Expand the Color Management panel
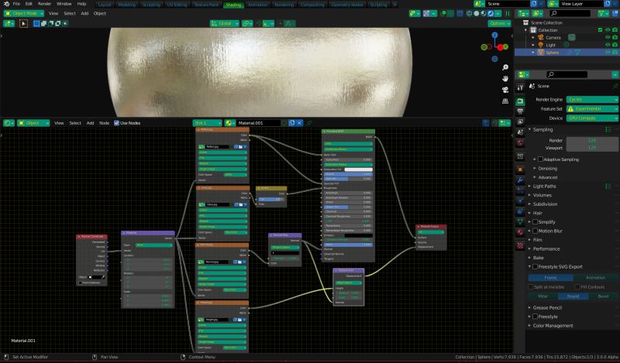The image size is (620, 363). coord(553,326)
